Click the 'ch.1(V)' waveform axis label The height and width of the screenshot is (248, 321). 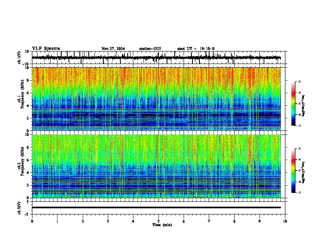click(19, 58)
